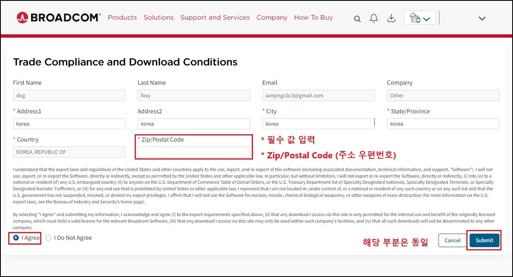
Task: Expand the user account chevron
Action: (x=482, y=18)
